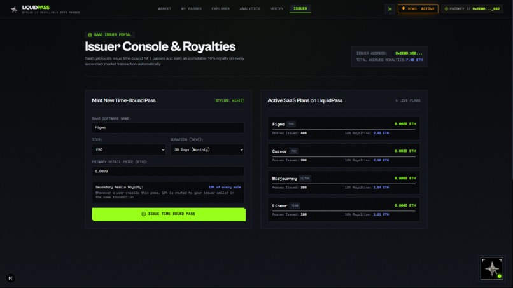Click the Primary Retail Price field

pos(168,171)
